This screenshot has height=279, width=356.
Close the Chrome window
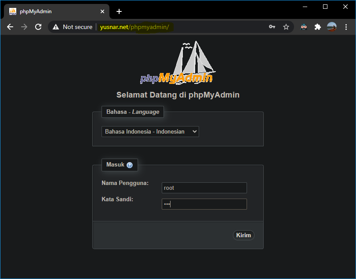[345, 7]
